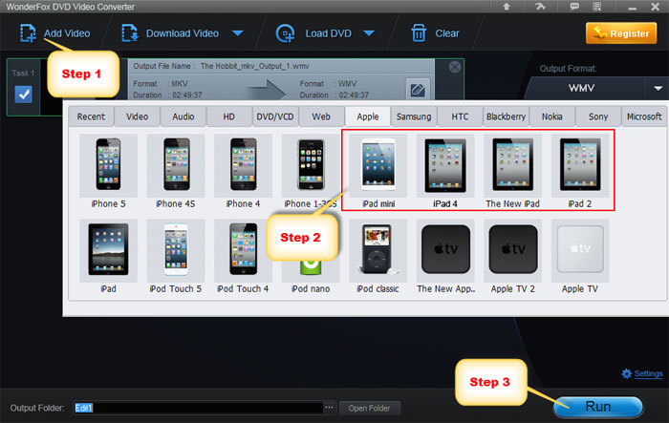Choose the original iPad device icon

108,250
